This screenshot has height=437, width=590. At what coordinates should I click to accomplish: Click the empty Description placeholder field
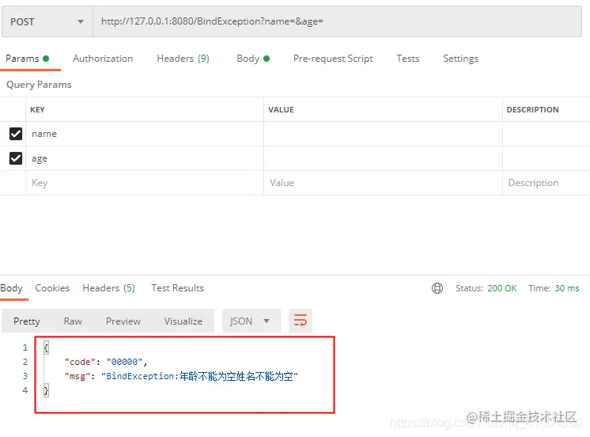click(x=547, y=183)
